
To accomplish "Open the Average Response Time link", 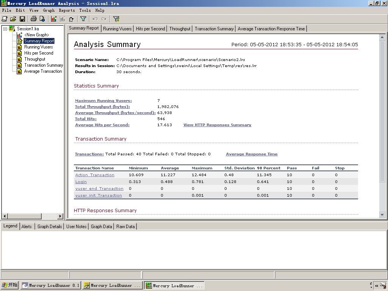I will coord(252,154).
